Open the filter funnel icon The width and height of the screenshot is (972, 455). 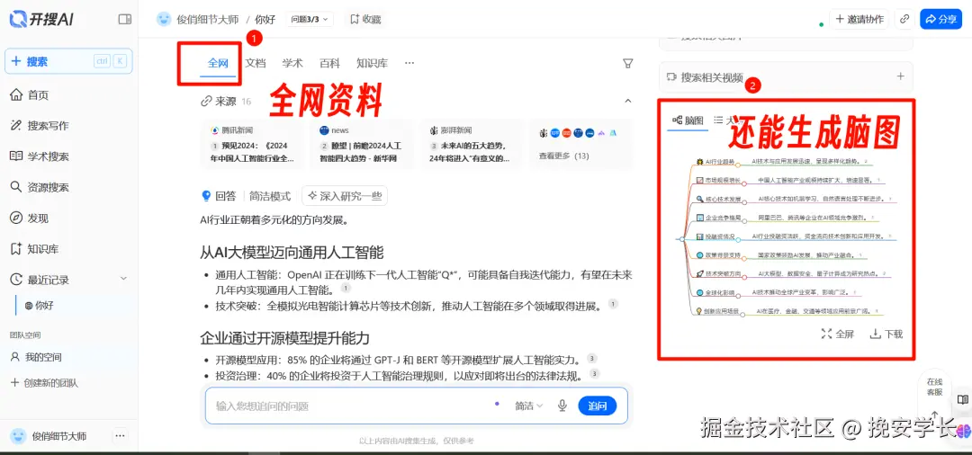[627, 63]
